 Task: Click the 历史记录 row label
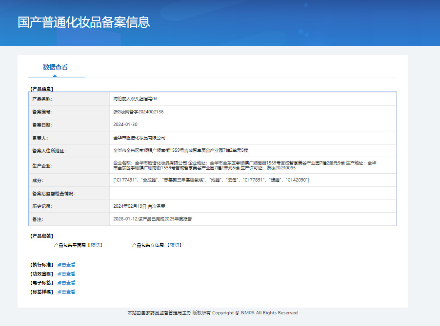point(42,206)
